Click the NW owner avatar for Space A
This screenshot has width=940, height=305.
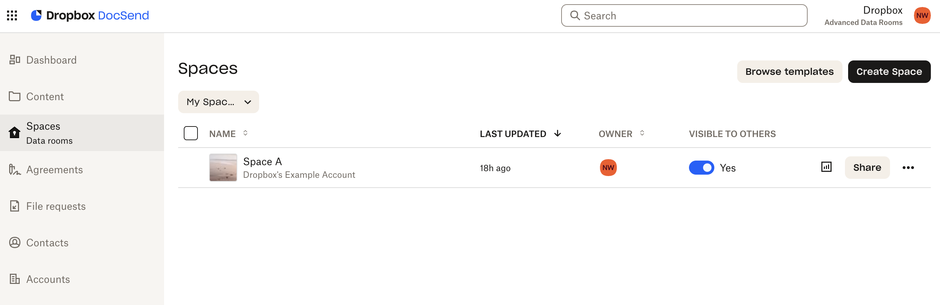(608, 168)
